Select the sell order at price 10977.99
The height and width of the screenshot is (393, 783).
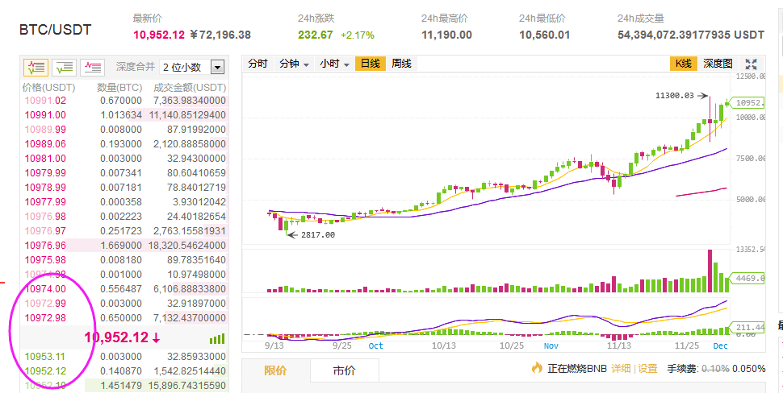pyautogui.click(x=124, y=201)
